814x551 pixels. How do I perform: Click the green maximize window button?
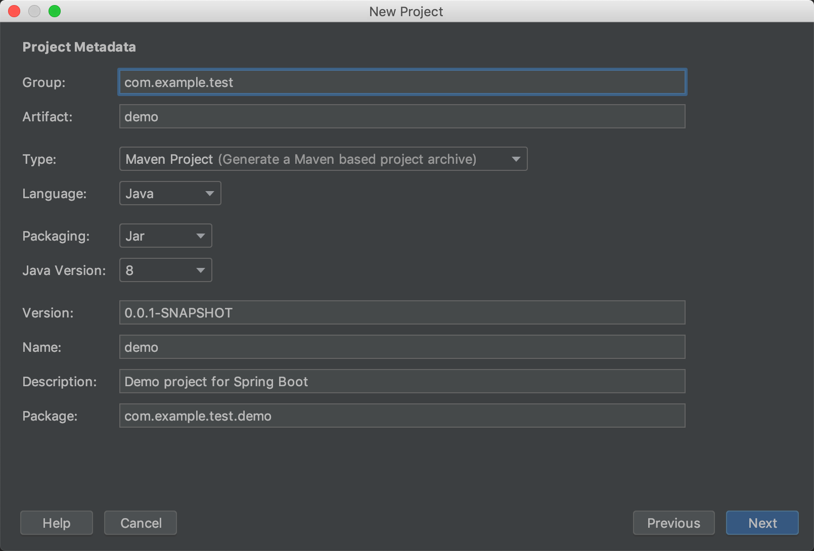pos(55,11)
